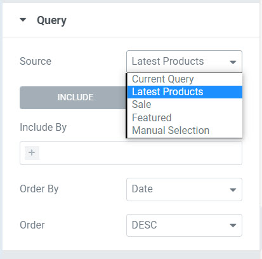
Task: Click the caret arrow in Source field
Action: pos(233,62)
